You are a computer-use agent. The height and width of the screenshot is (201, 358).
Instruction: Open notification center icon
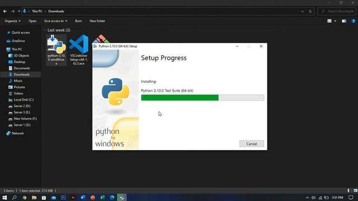coord(351,198)
